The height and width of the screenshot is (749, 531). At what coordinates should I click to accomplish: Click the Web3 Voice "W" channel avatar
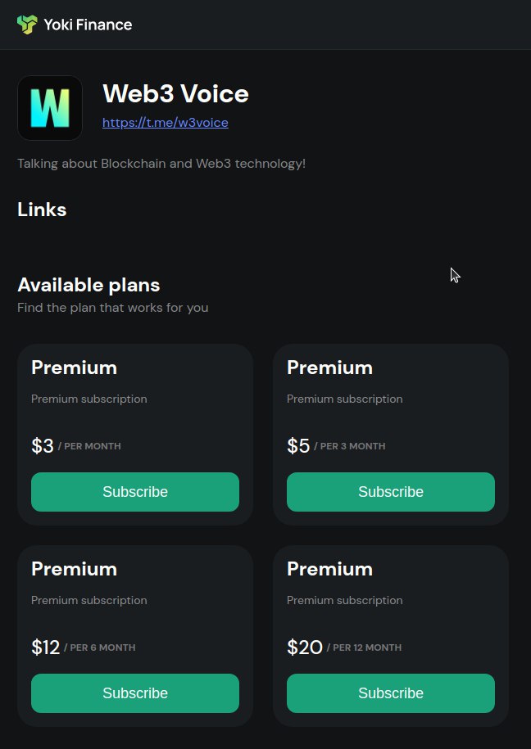pyautogui.click(x=50, y=108)
